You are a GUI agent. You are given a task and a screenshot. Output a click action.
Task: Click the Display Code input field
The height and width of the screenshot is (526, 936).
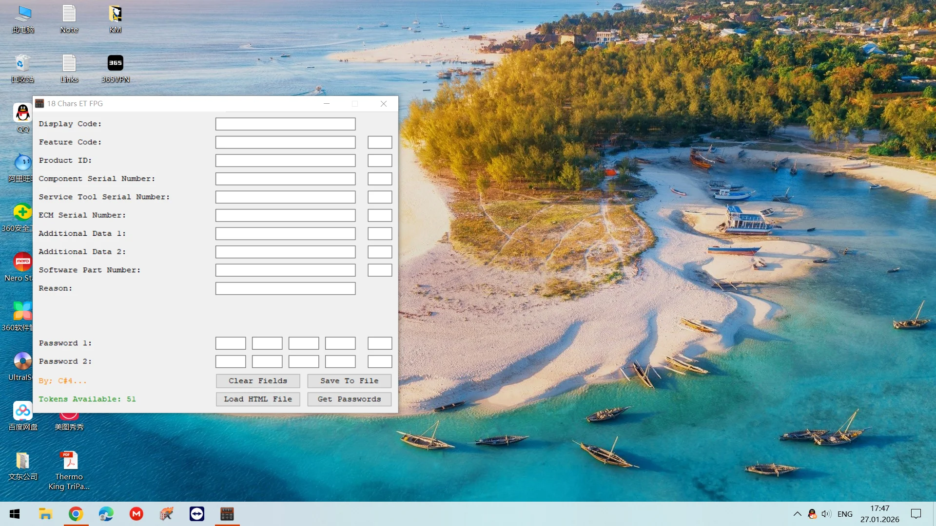pyautogui.click(x=286, y=124)
